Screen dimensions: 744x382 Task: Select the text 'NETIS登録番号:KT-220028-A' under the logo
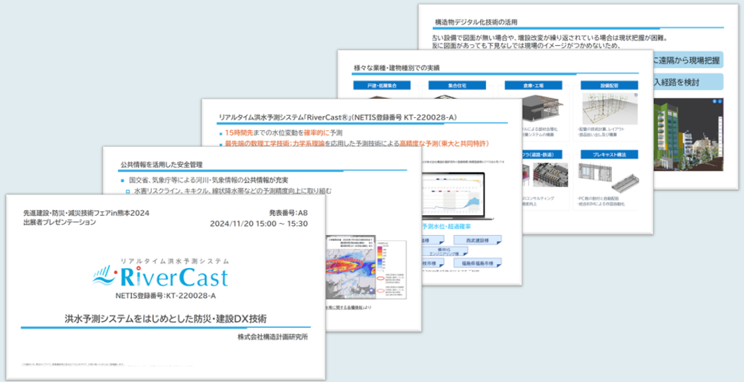pyautogui.click(x=166, y=296)
